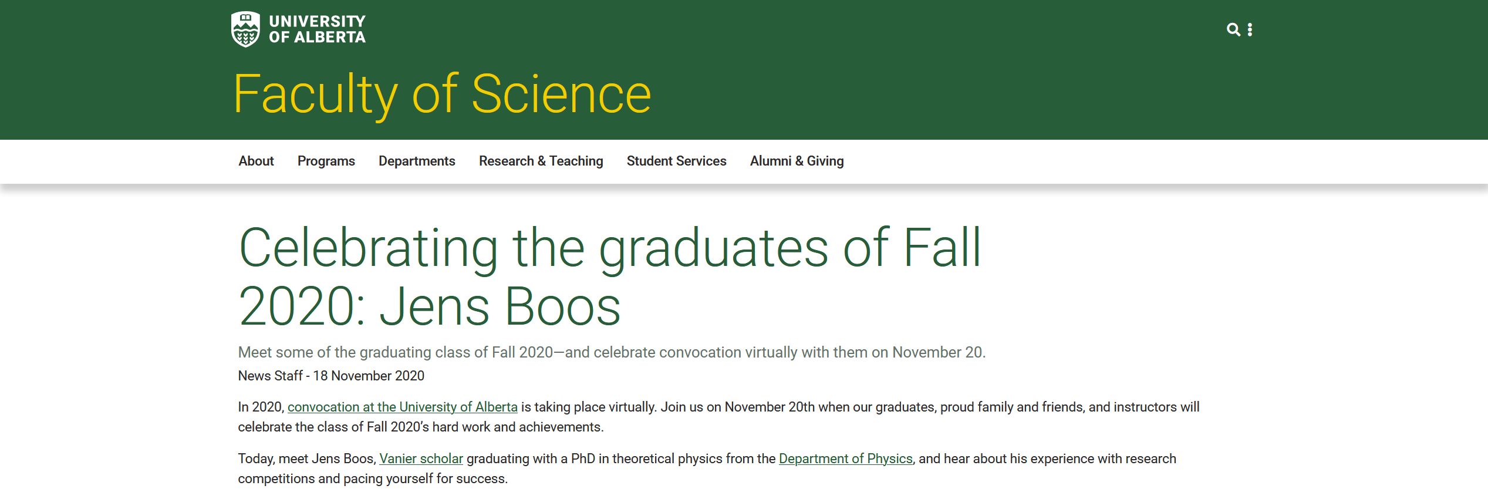Screen dimensions: 1488x499
Task: Click the University of Alberta shield crest
Action: (245, 29)
